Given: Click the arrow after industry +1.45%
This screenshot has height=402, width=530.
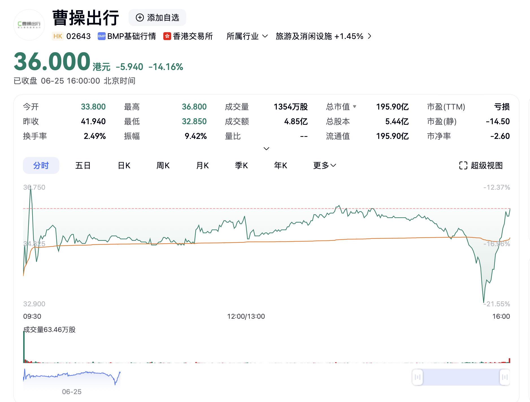Looking at the screenshot, I should (x=370, y=36).
